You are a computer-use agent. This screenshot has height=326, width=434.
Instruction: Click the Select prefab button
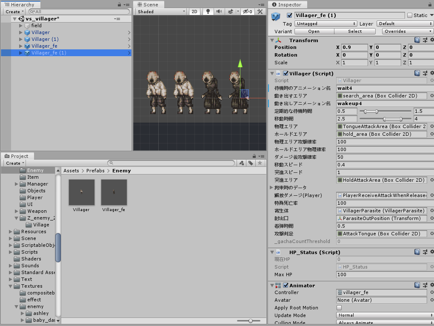point(354,31)
